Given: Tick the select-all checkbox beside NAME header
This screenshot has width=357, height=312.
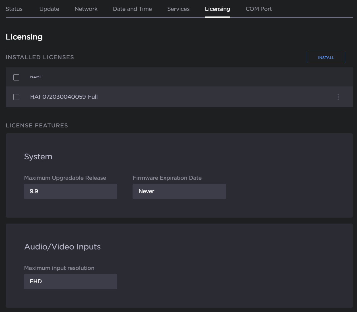Looking at the screenshot, I should (16, 77).
